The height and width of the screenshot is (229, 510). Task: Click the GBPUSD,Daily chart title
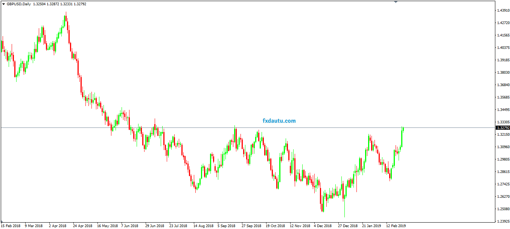point(19,4)
